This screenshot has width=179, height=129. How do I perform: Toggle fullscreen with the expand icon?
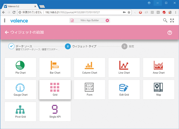click(x=172, y=21)
